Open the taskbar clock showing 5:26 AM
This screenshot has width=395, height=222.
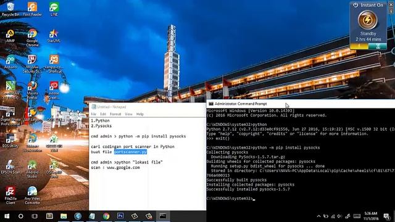[371, 216]
